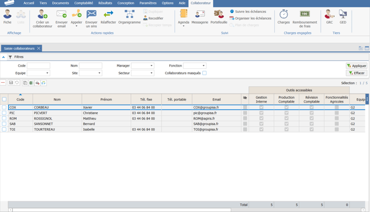Select email pic@groupisa.fr cell
The image size is (370, 212).
coord(216,113)
